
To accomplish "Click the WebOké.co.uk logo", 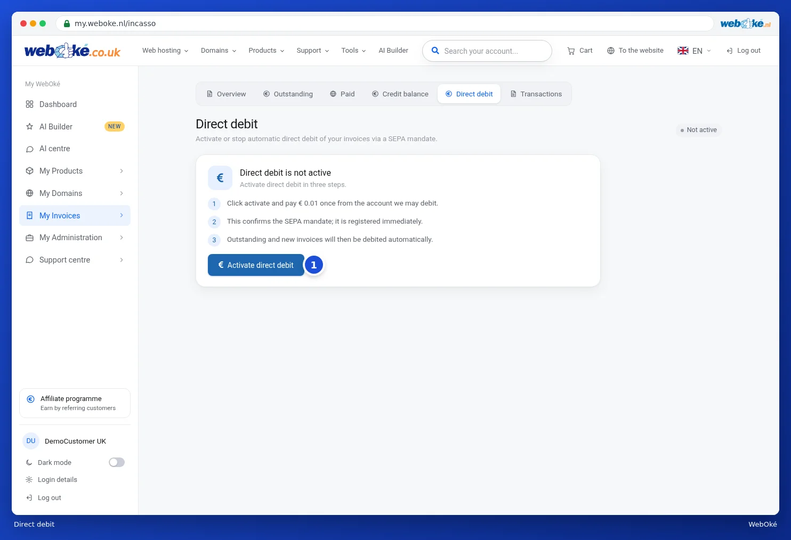I will click(72, 51).
